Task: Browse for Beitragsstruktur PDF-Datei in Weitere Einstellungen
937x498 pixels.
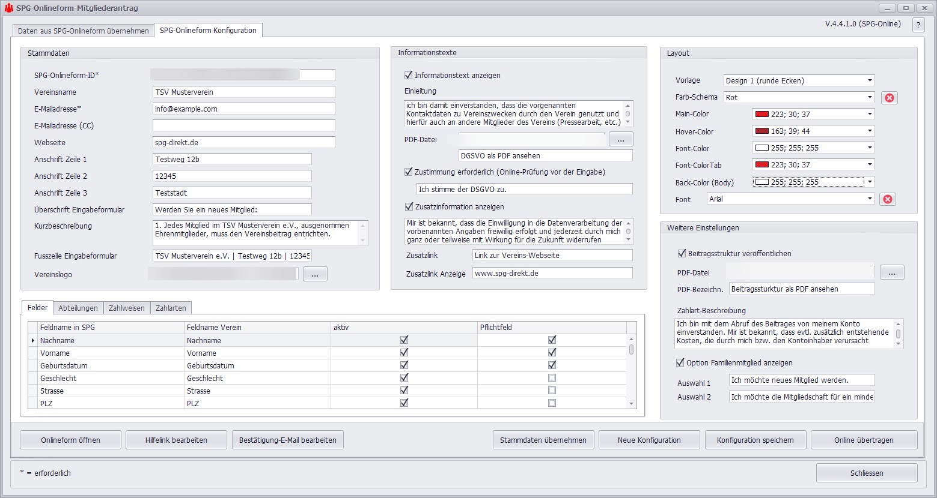Action: pos(891,272)
